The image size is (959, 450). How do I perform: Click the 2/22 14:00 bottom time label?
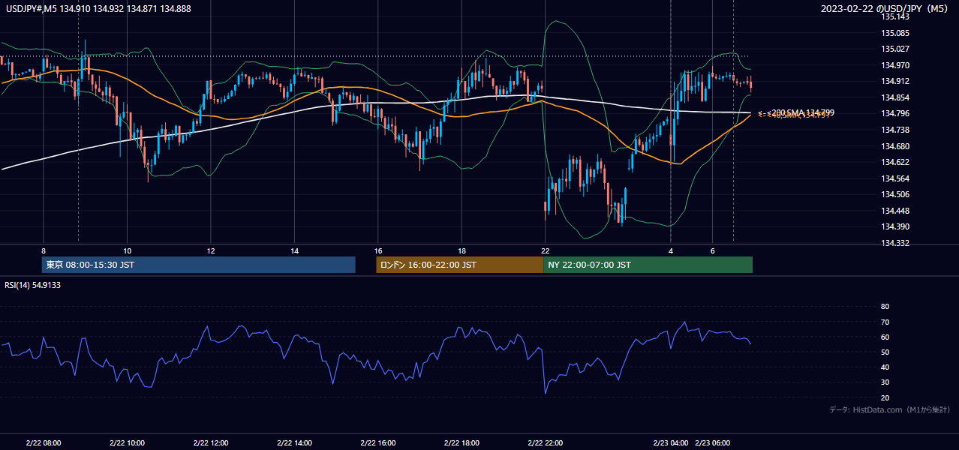pyautogui.click(x=295, y=442)
